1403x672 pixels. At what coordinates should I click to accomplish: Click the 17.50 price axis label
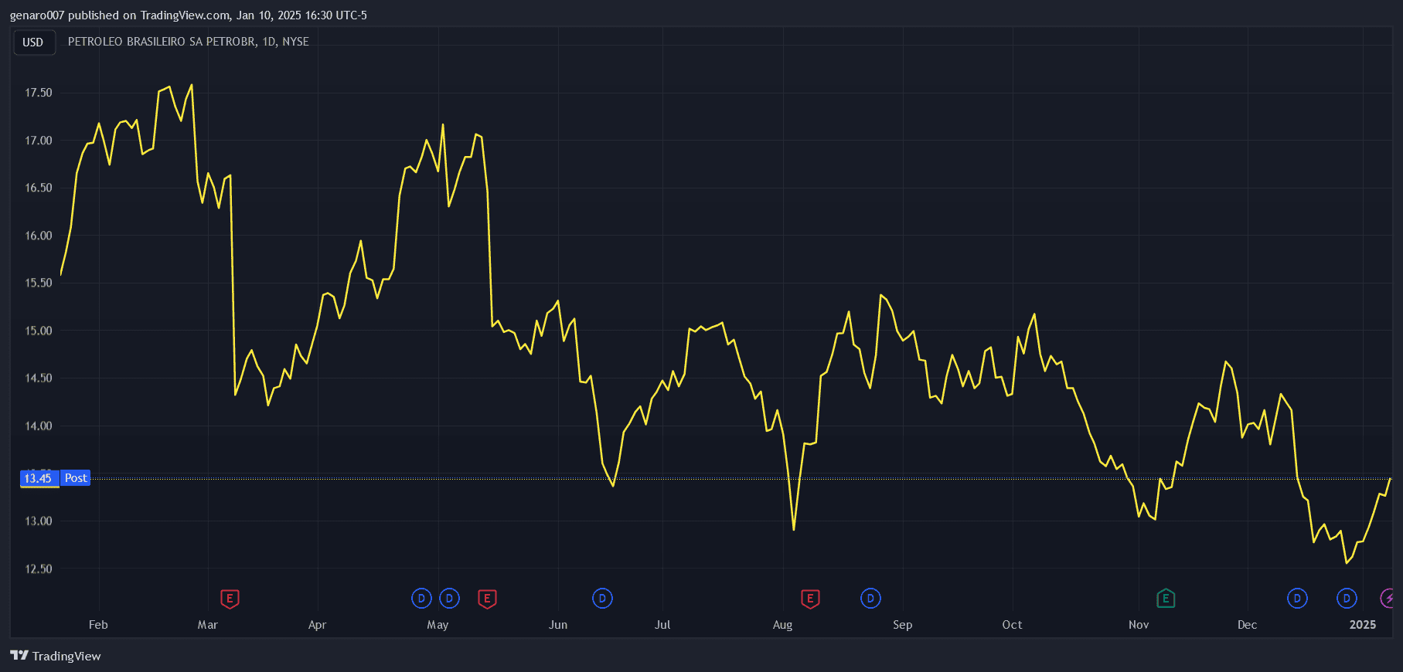click(x=39, y=93)
